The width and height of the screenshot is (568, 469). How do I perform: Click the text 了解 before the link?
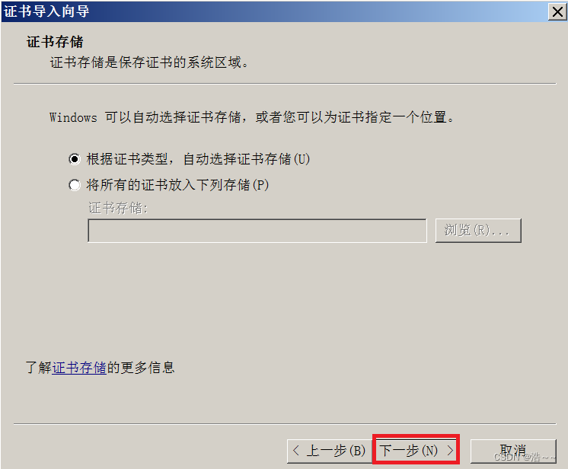[x=39, y=368]
